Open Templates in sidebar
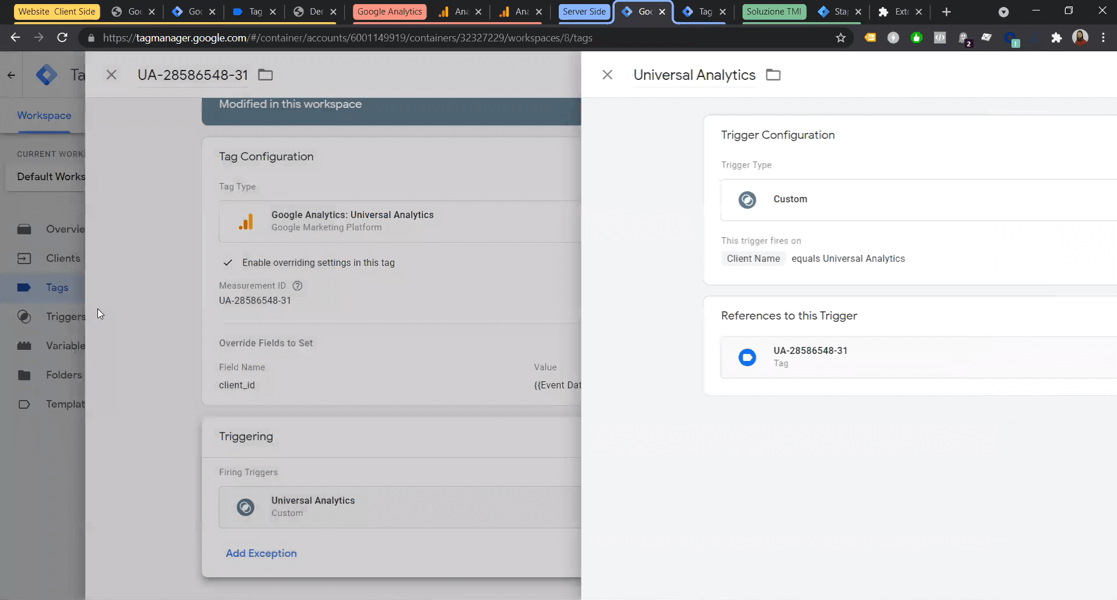This screenshot has height=600, width=1117. point(51,404)
